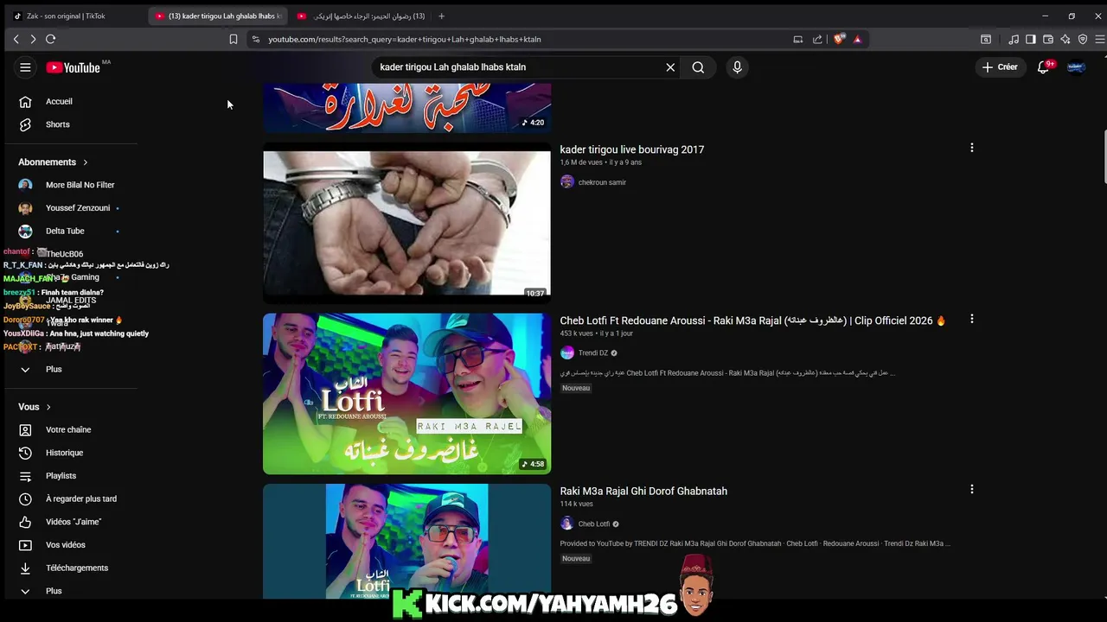Image resolution: width=1107 pixels, height=622 pixels.
Task: Open Vidéos "J'aime" playlist
Action: coord(73,522)
